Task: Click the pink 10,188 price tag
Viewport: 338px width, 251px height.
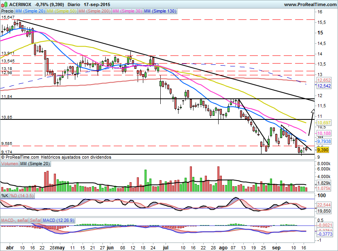Action: click(x=323, y=133)
